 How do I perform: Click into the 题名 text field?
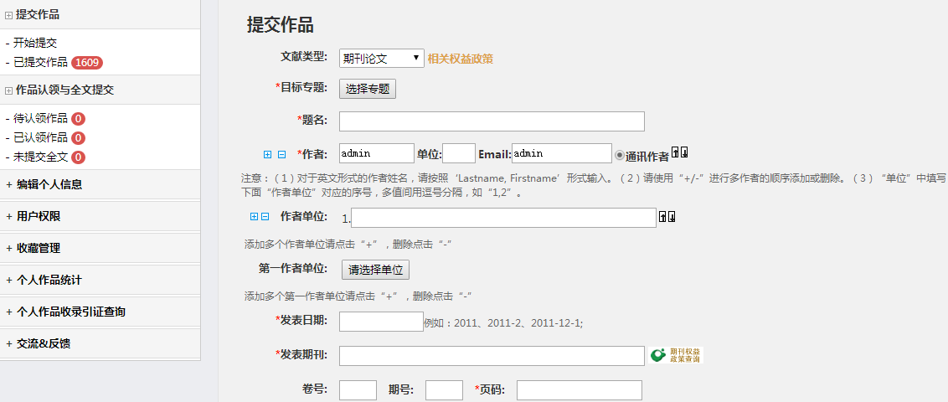(492, 121)
